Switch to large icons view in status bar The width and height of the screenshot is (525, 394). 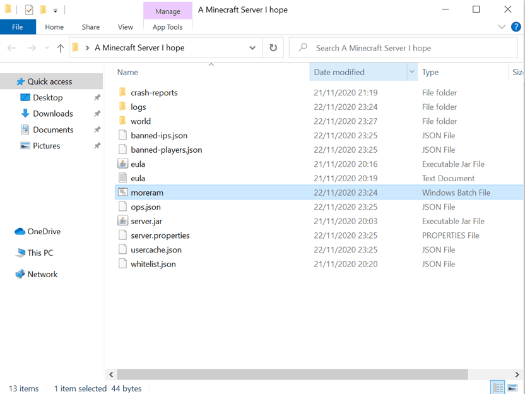tap(512, 388)
